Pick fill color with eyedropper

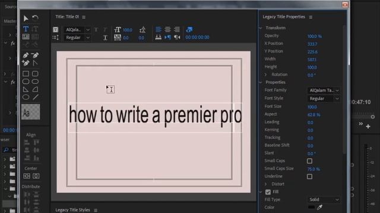(319, 207)
